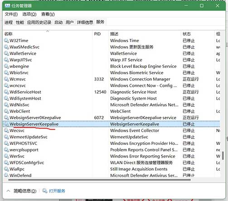Screen dimensions: 228x201
Task: Sort services by the 状态 column header
Action: coord(187,34)
